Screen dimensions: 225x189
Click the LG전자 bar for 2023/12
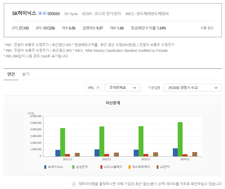[156, 154]
